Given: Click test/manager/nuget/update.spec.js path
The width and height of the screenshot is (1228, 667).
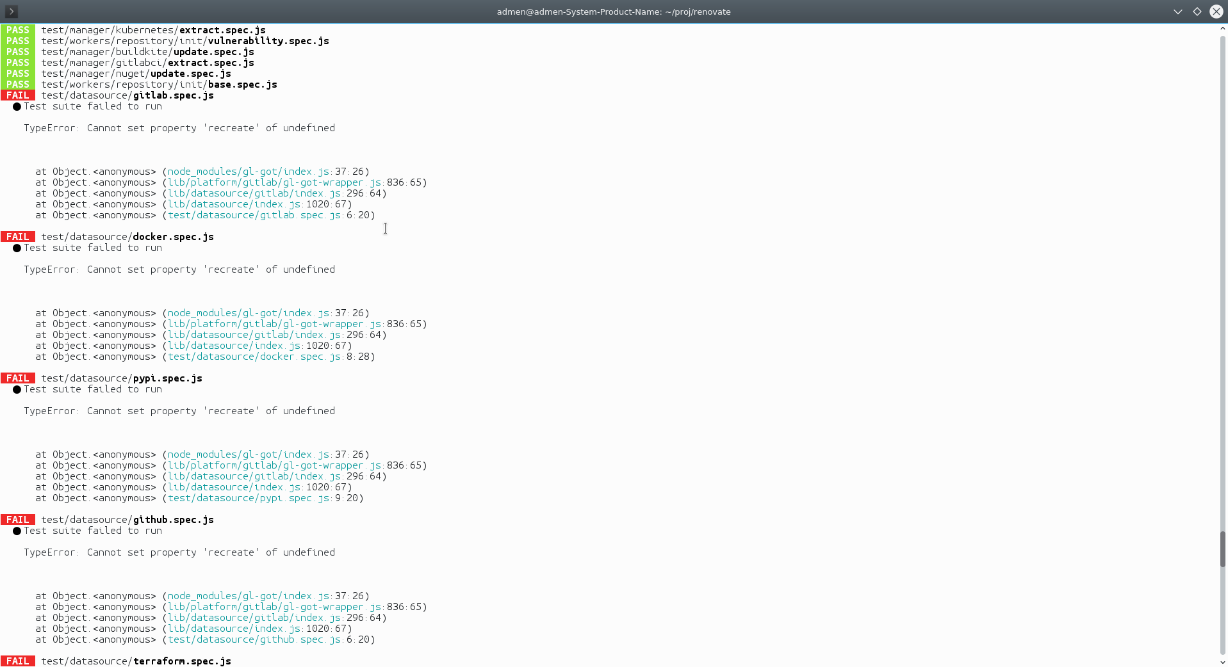Looking at the screenshot, I should click(x=136, y=74).
